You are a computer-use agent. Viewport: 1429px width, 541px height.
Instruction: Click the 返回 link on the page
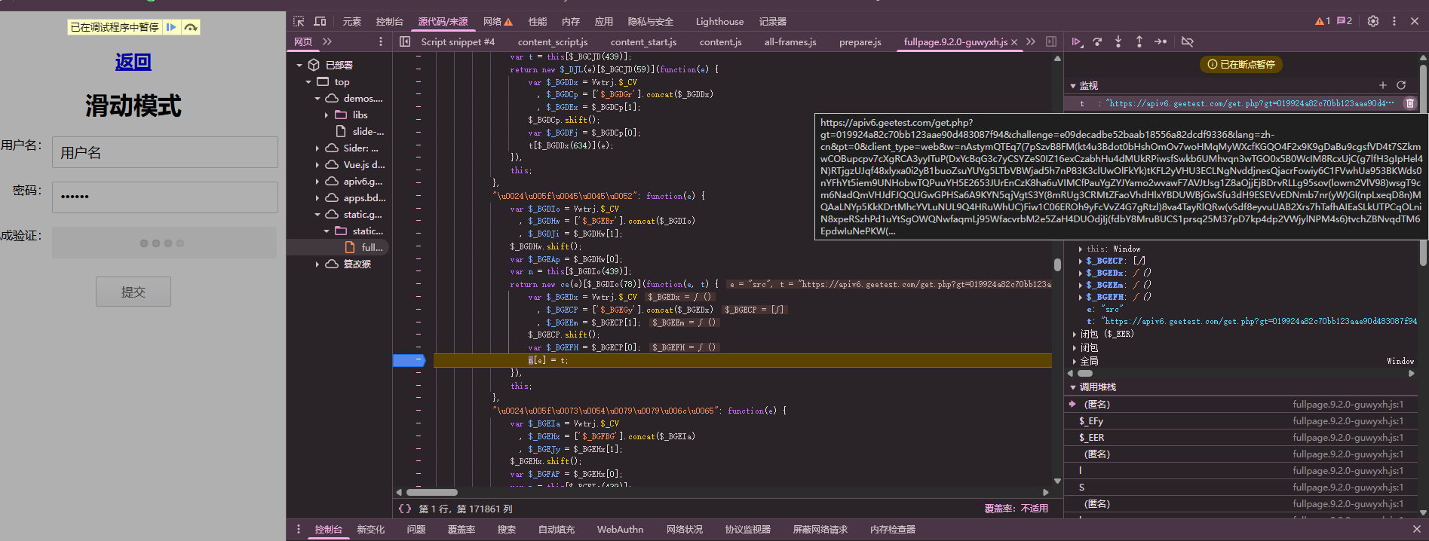click(x=133, y=62)
